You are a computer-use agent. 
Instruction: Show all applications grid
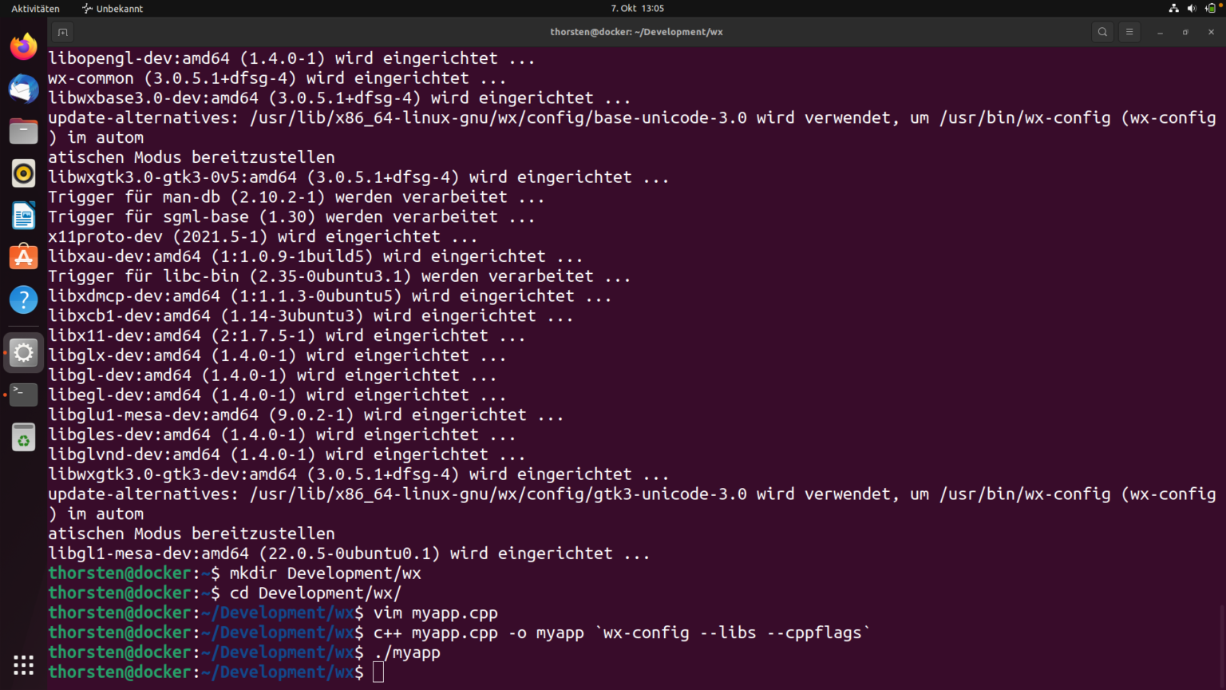tap(23, 664)
